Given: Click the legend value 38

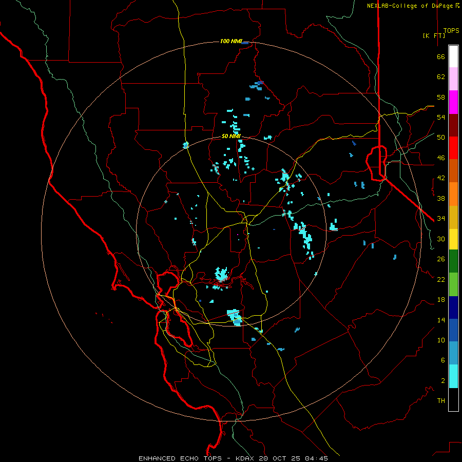Looking at the screenshot, I should point(441,199).
